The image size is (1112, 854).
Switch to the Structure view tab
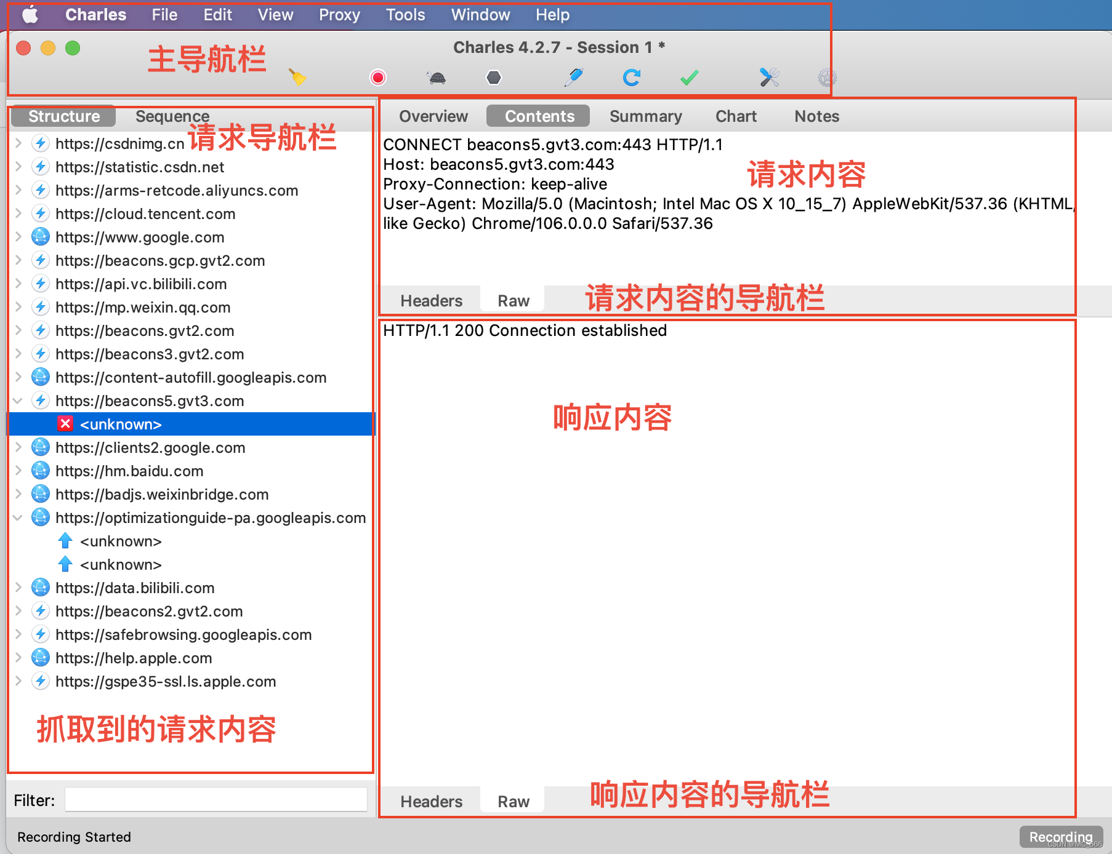point(64,116)
